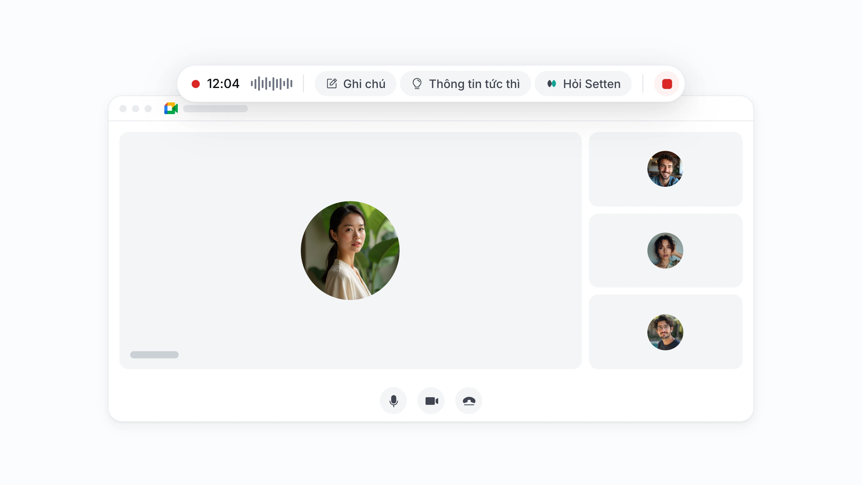
Task: Open the Ghi chú notes button
Action: (x=355, y=84)
